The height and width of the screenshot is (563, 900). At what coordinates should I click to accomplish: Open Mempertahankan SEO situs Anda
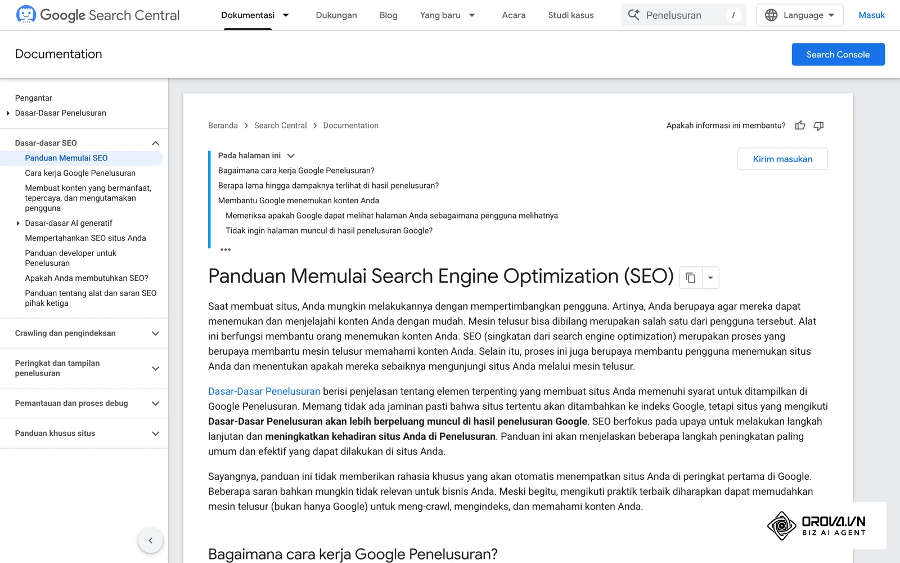click(x=85, y=238)
